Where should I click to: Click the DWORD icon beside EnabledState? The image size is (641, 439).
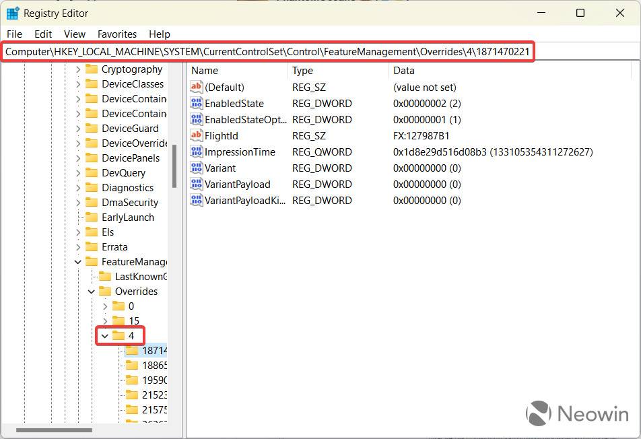195,103
